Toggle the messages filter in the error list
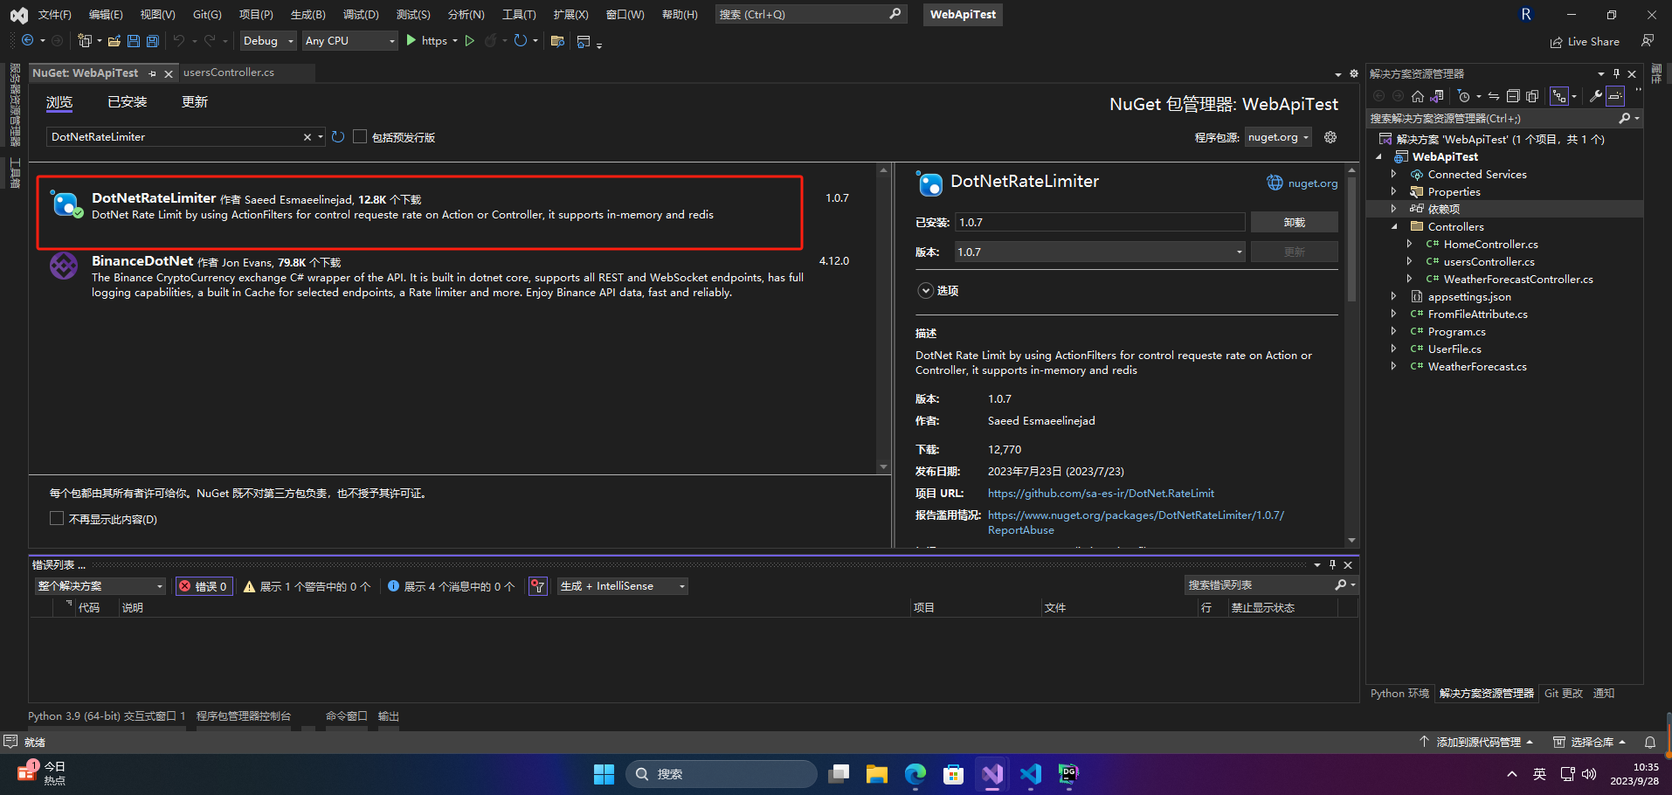 pyautogui.click(x=451, y=586)
